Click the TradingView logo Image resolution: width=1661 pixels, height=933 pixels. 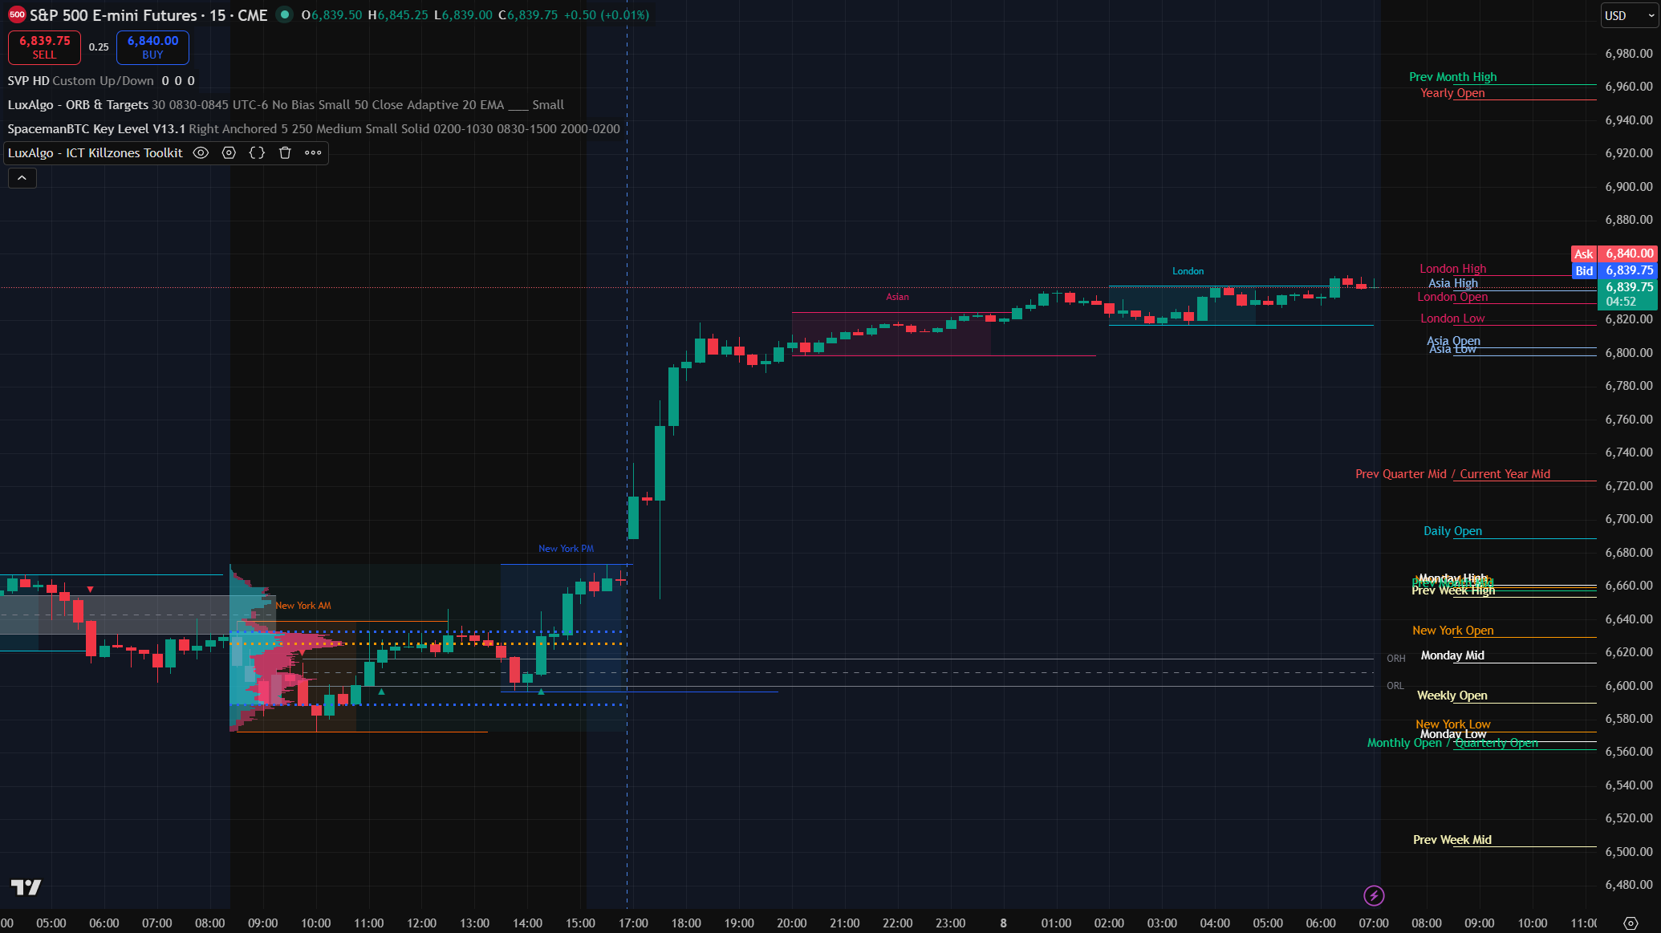coord(26,887)
